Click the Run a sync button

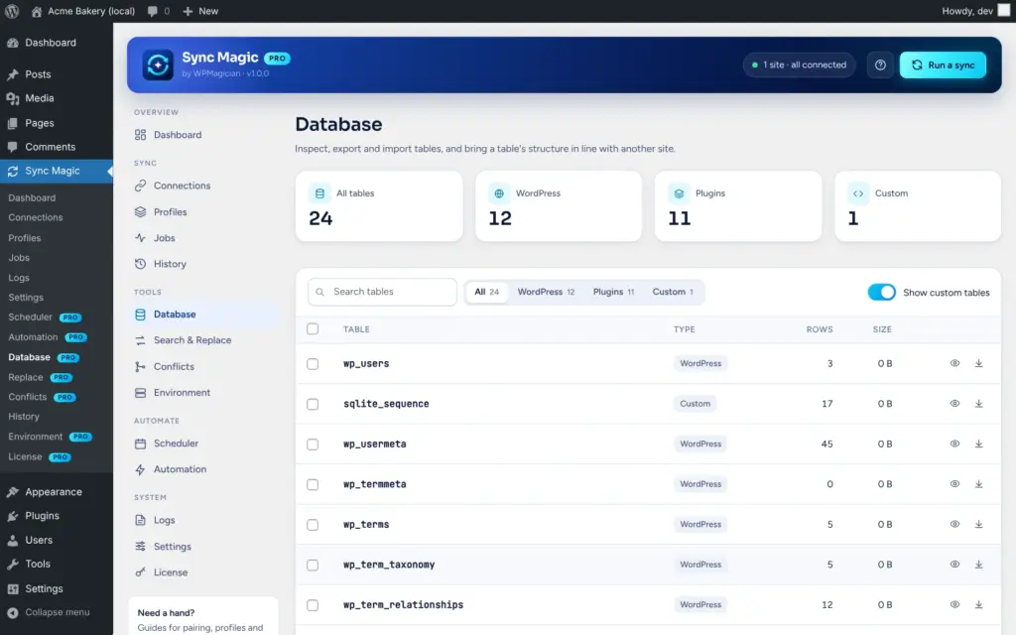[943, 64]
